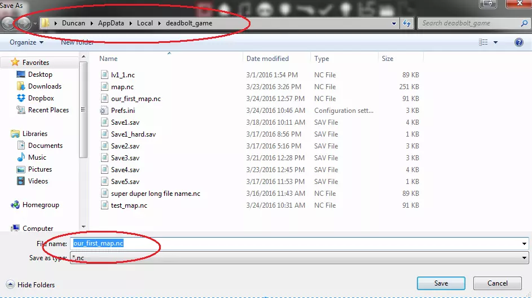
Task: Select the Videos library icon
Action: [x=21, y=181]
